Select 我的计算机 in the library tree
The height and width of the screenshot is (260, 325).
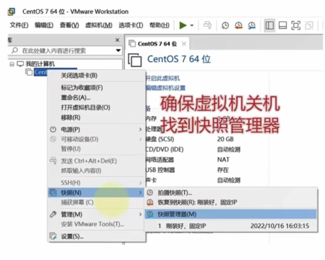[40, 64]
